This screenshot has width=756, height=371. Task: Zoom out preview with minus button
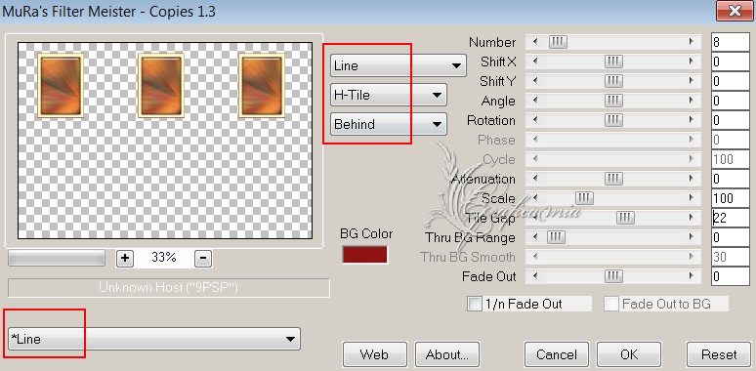coord(203,259)
